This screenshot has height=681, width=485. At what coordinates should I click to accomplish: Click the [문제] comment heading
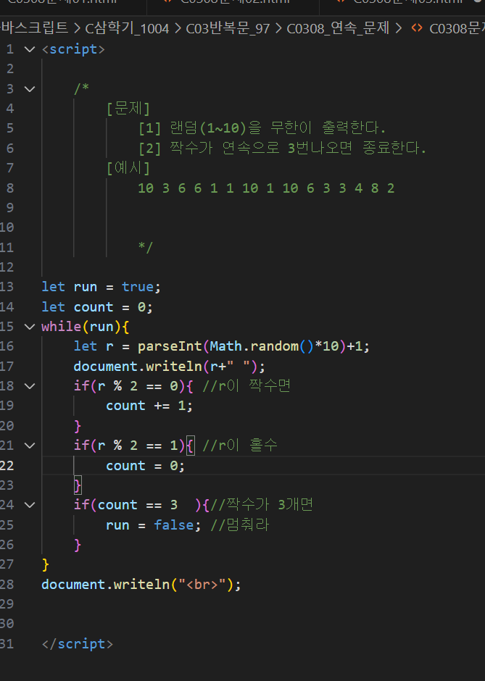pos(128,109)
